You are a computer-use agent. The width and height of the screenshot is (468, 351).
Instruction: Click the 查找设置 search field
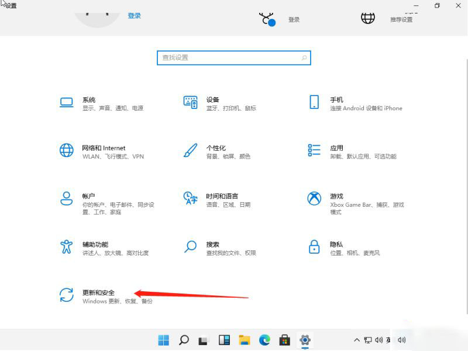click(x=233, y=57)
